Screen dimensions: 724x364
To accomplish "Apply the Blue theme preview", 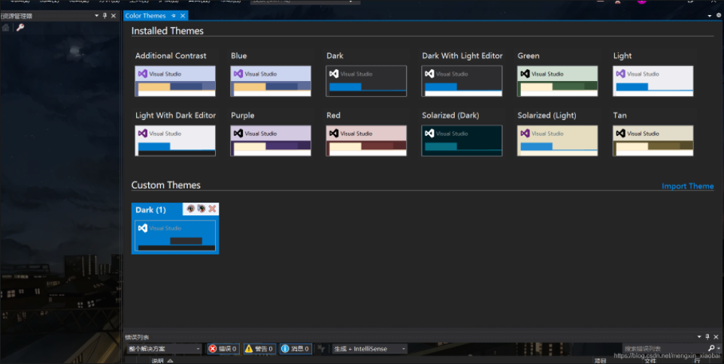I will [x=271, y=81].
